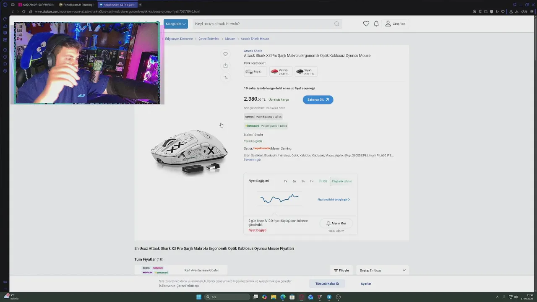Select 6A price history range
537x302 pixels.
[x=295, y=181]
